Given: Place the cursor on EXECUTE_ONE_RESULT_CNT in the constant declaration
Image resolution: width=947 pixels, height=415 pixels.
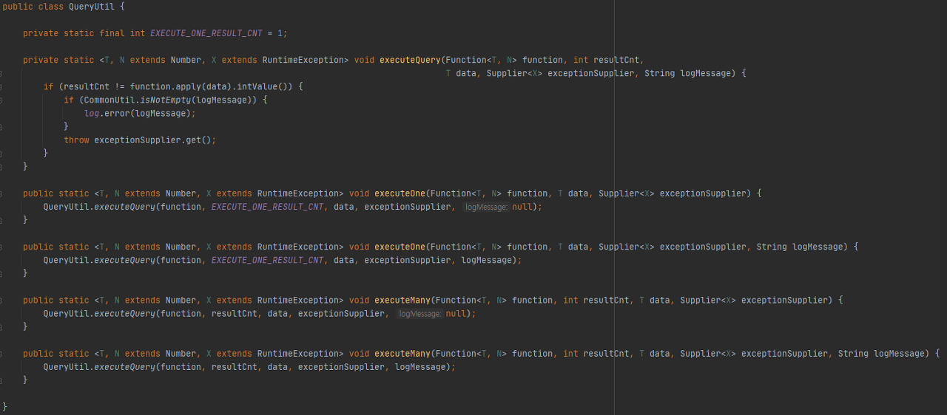Looking at the screenshot, I should click(206, 33).
